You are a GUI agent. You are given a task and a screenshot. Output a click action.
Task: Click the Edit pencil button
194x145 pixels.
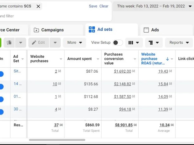(39, 43)
